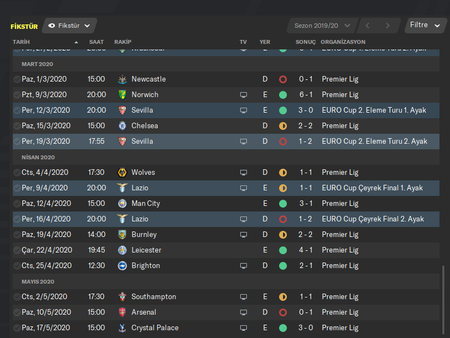Viewport: 450px width, 338px height.
Task: Click the Arsenal club badge
Action: (122, 312)
